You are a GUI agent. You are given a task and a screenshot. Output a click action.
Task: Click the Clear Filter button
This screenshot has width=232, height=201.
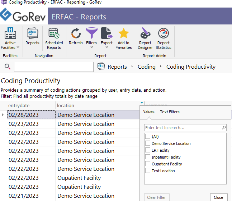157,197
